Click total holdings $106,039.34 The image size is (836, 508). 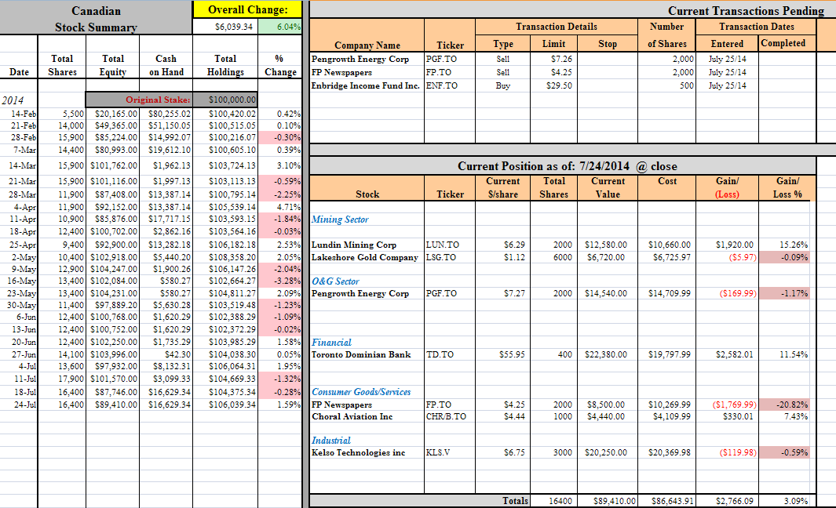tap(225, 405)
